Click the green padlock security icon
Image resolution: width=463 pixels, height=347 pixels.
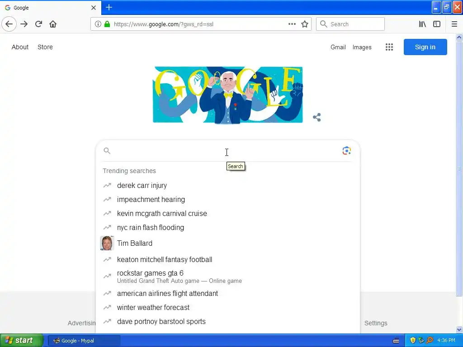[107, 24]
